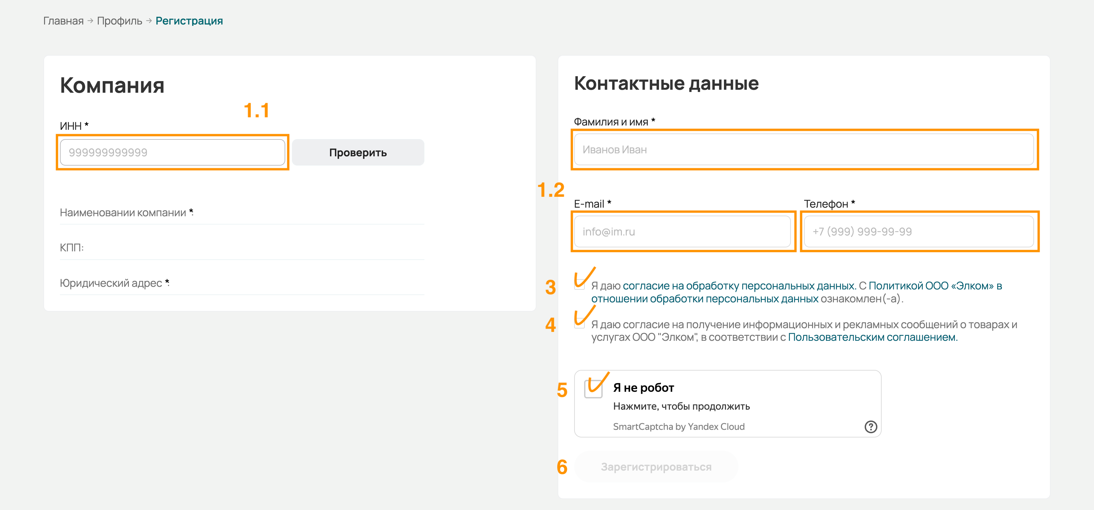Click the "Зарегистрироваться" button
Viewport: 1094px width, 510px height.
click(656, 467)
